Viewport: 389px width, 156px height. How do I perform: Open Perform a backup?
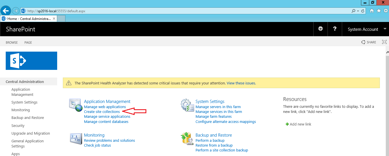click(x=210, y=140)
